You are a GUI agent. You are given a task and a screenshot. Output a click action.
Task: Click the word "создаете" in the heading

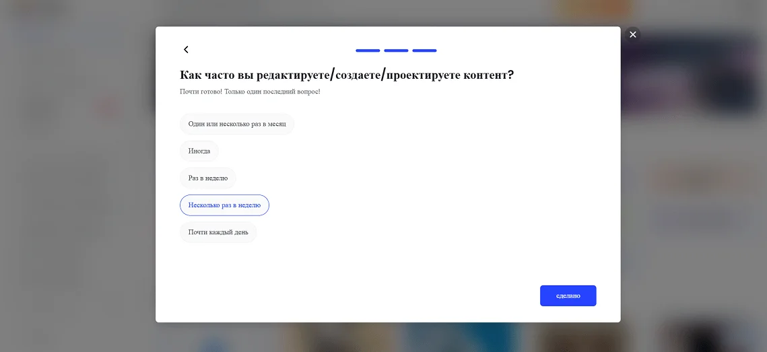click(358, 75)
